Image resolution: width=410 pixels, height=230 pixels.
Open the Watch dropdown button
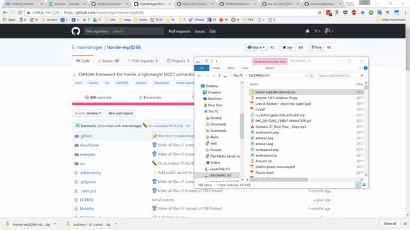[x=256, y=47]
